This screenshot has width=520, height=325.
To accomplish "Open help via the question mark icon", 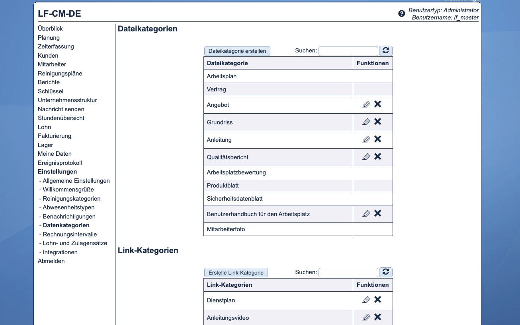I will (401, 14).
